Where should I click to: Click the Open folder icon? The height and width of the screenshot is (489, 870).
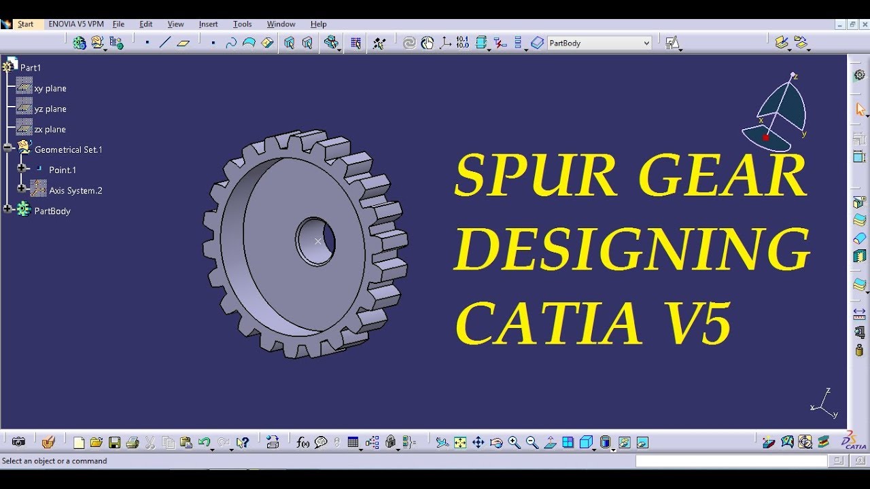pos(97,443)
